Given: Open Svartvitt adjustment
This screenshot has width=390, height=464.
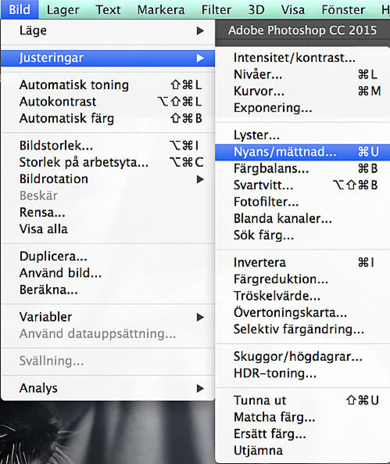Looking at the screenshot, I should click(x=302, y=185).
